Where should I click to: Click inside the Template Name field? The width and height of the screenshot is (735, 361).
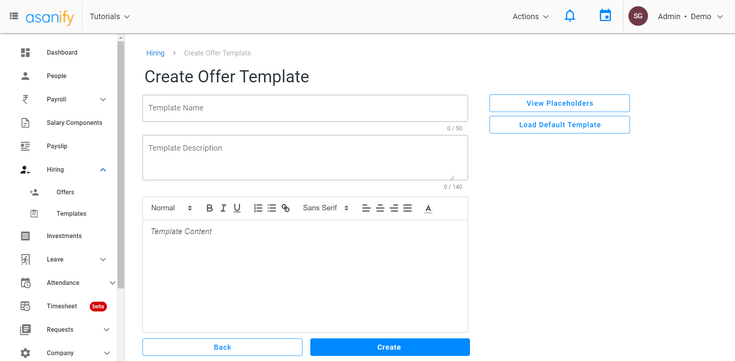[x=305, y=108]
